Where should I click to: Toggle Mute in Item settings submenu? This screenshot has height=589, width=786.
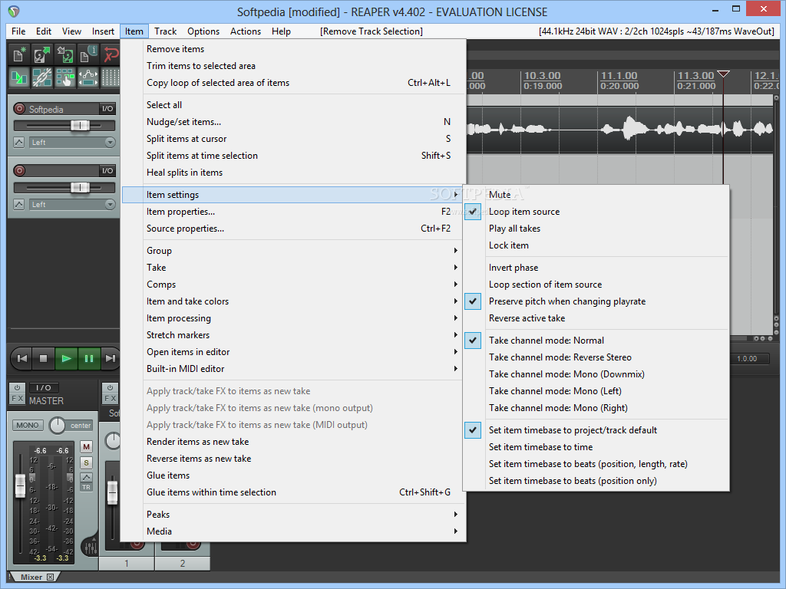[x=596, y=194]
